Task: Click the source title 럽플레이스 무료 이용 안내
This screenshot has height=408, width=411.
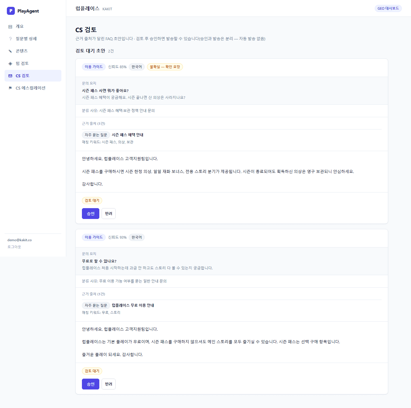Action: pyautogui.click(x=133, y=305)
